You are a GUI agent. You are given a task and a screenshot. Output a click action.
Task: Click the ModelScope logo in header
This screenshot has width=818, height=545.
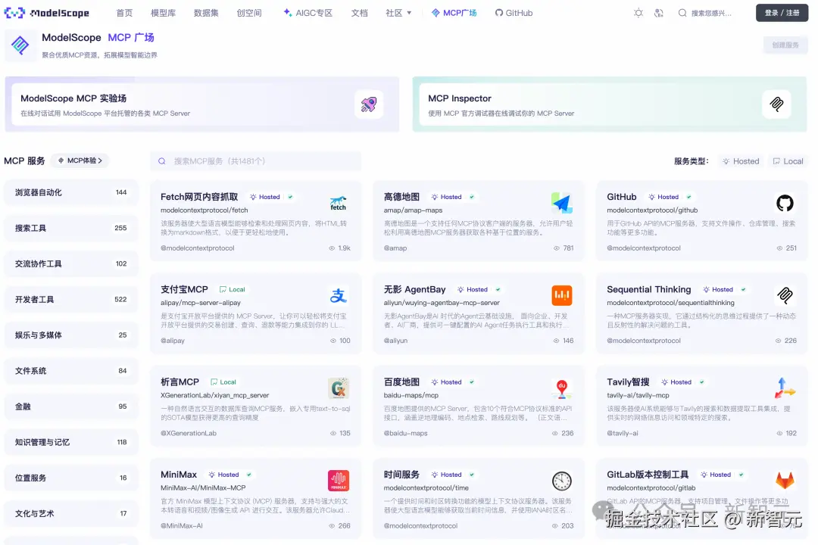point(46,13)
